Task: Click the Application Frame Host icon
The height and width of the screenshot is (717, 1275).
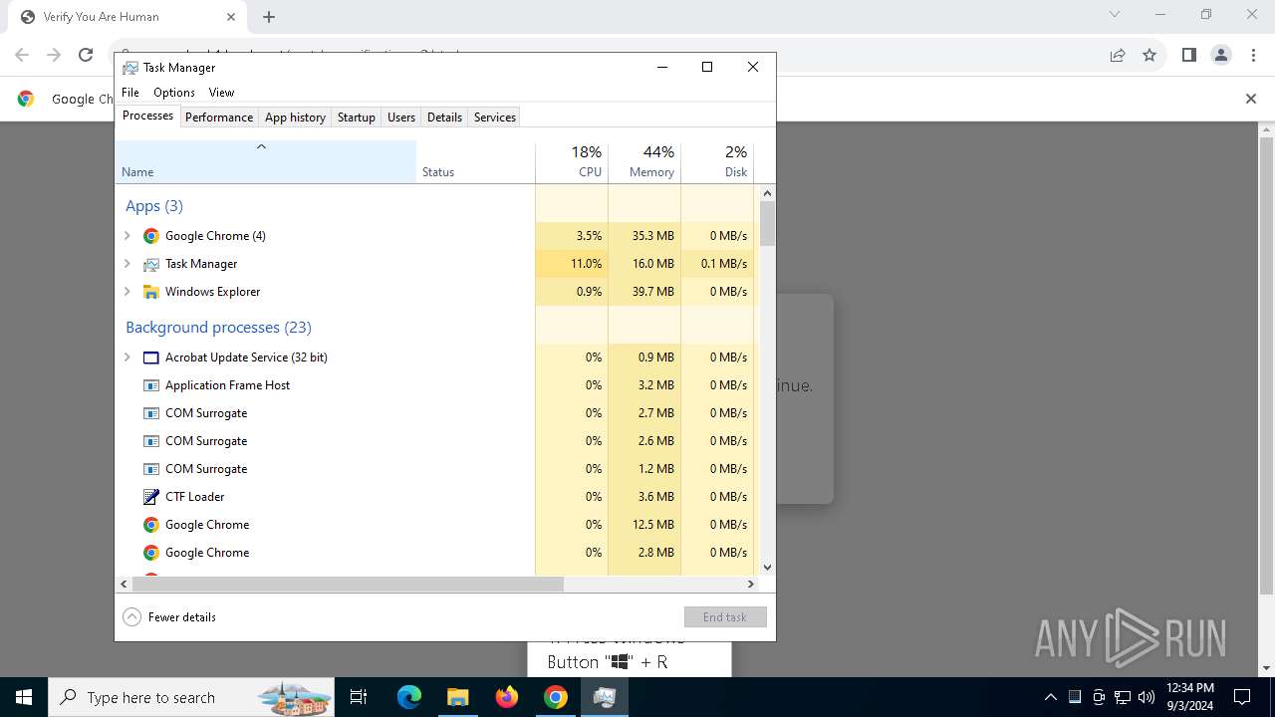Action: tap(151, 385)
